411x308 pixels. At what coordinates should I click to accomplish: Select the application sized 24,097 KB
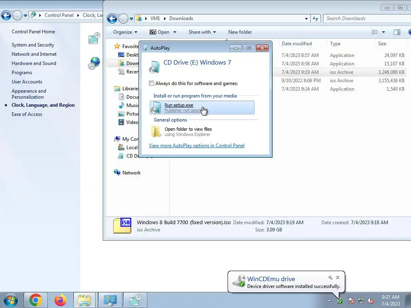[340, 55]
